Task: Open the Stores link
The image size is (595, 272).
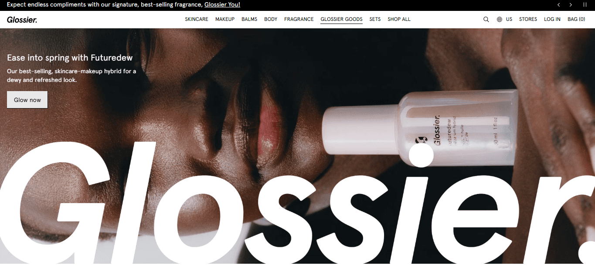Action: 528,19
